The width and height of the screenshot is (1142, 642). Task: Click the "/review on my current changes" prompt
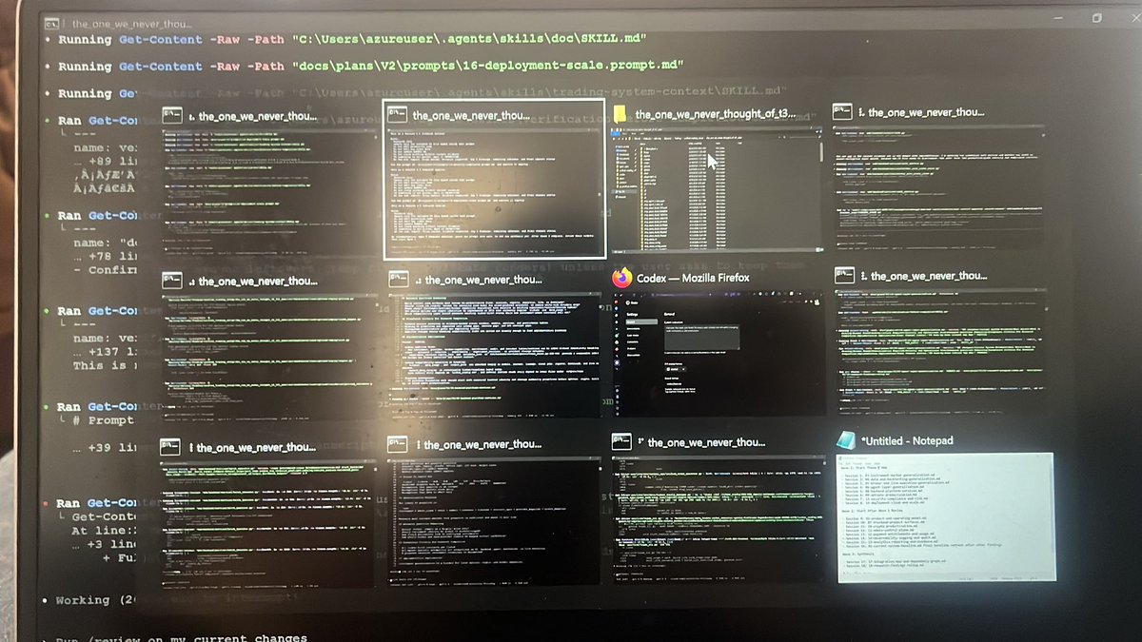pos(181,637)
